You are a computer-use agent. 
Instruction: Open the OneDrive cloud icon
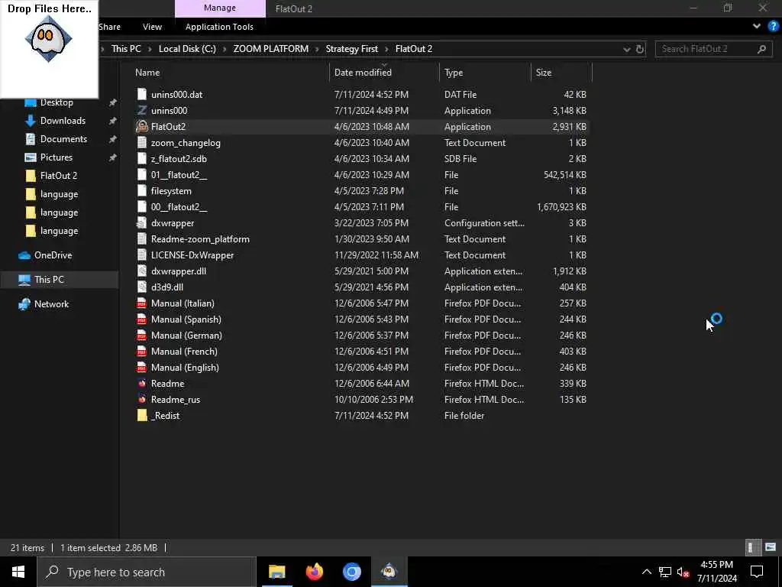tap(24, 255)
